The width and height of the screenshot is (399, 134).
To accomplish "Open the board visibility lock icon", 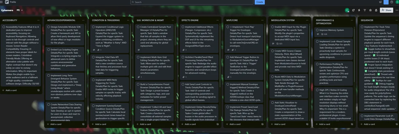I will [x=376, y=10].
